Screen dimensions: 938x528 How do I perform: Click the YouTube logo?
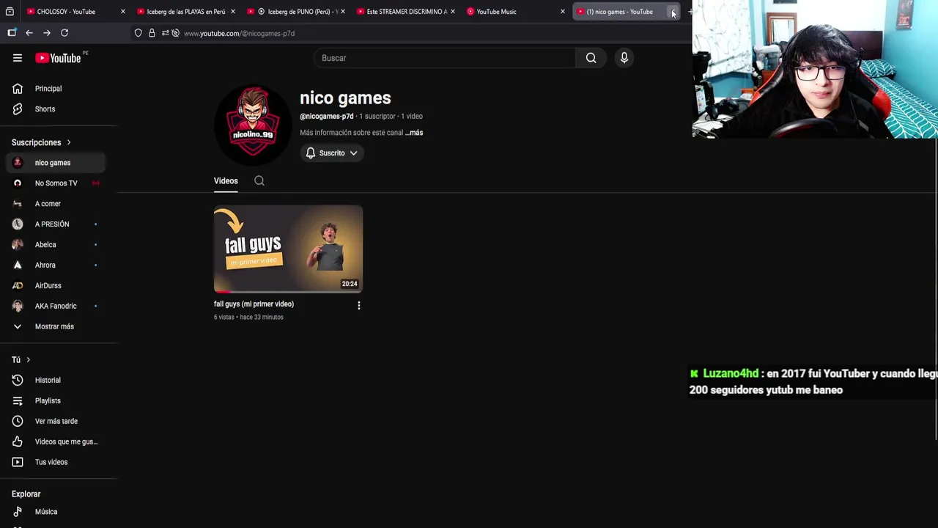(58, 58)
